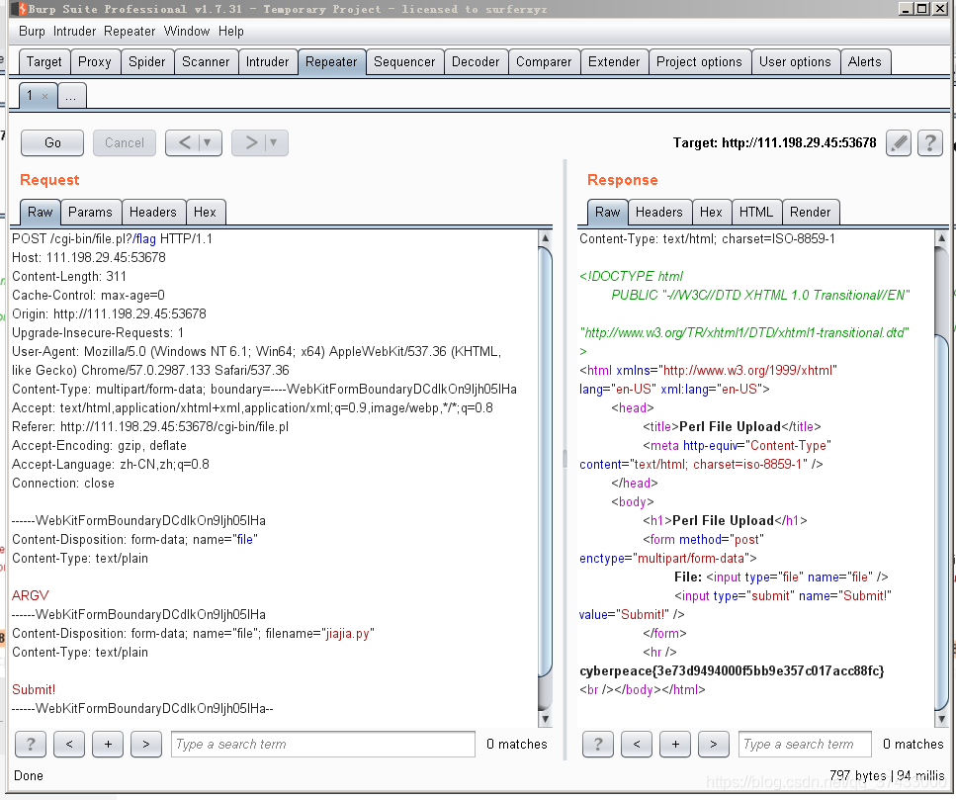956x800 pixels.
Task: Open the Intruder menu
Action: tap(74, 31)
